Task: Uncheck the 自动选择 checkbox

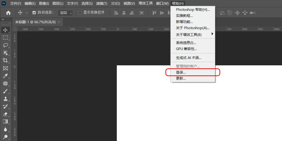Action: click(34, 13)
